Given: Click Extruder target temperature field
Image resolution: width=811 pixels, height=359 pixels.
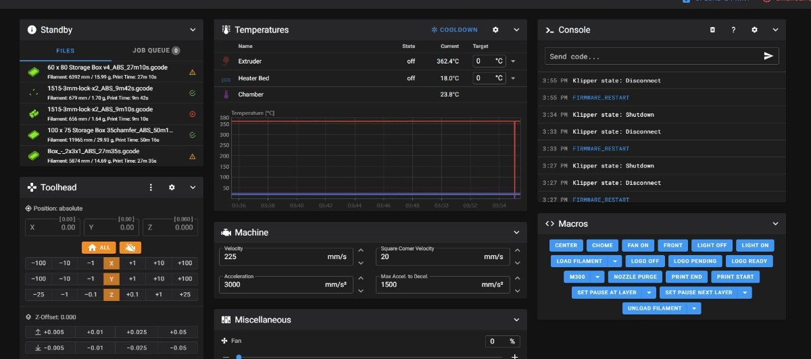Looking at the screenshot, I should click(x=489, y=61).
